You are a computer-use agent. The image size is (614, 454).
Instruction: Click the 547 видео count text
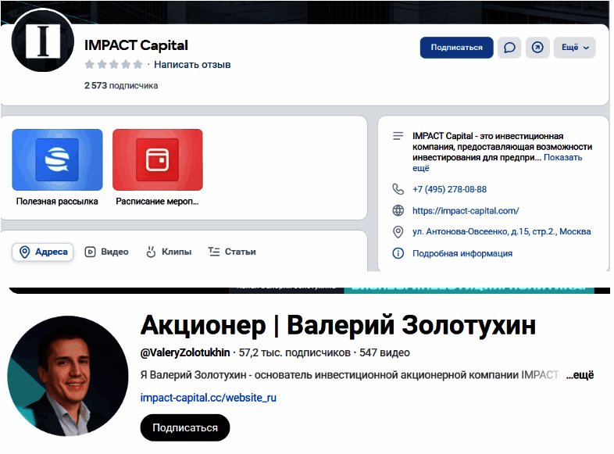point(384,353)
